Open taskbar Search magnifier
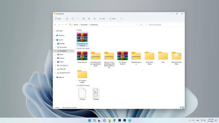The width and height of the screenshot is (219, 123). (x=94, y=120)
